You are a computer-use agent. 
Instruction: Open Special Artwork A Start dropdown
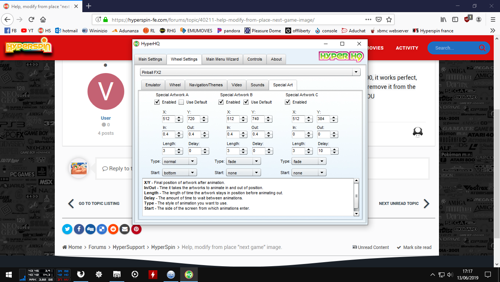coord(193,173)
